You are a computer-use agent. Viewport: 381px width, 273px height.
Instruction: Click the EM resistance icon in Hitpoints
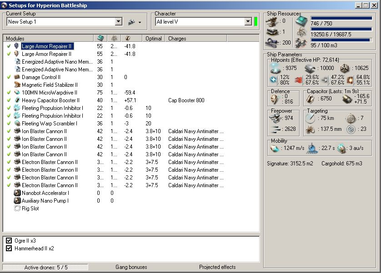274,79
